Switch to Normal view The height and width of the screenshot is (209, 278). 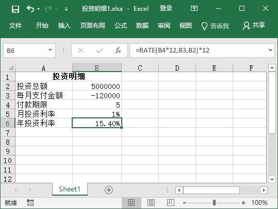pos(131,202)
